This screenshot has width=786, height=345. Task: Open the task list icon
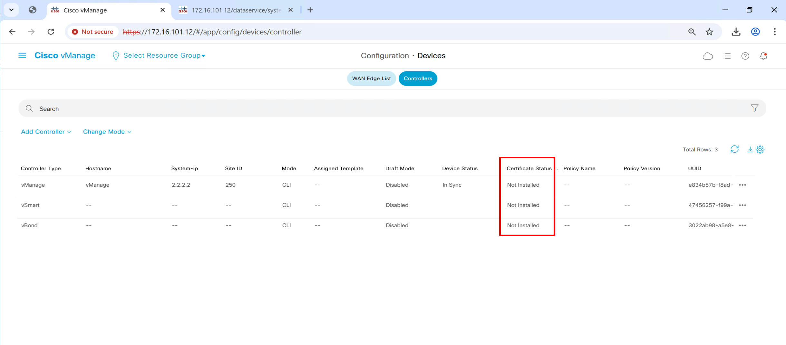[727, 56]
